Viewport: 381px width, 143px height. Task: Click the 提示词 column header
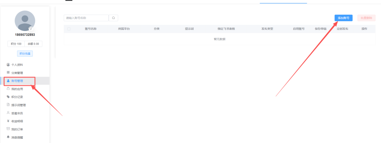(x=189, y=29)
